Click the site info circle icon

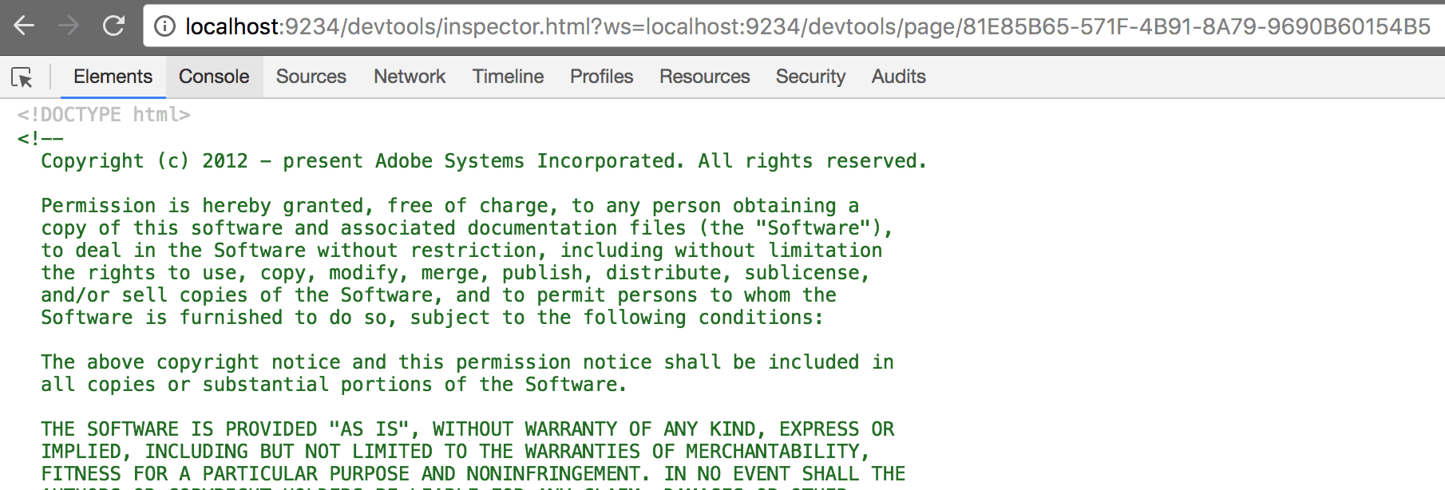(x=164, y=26)
